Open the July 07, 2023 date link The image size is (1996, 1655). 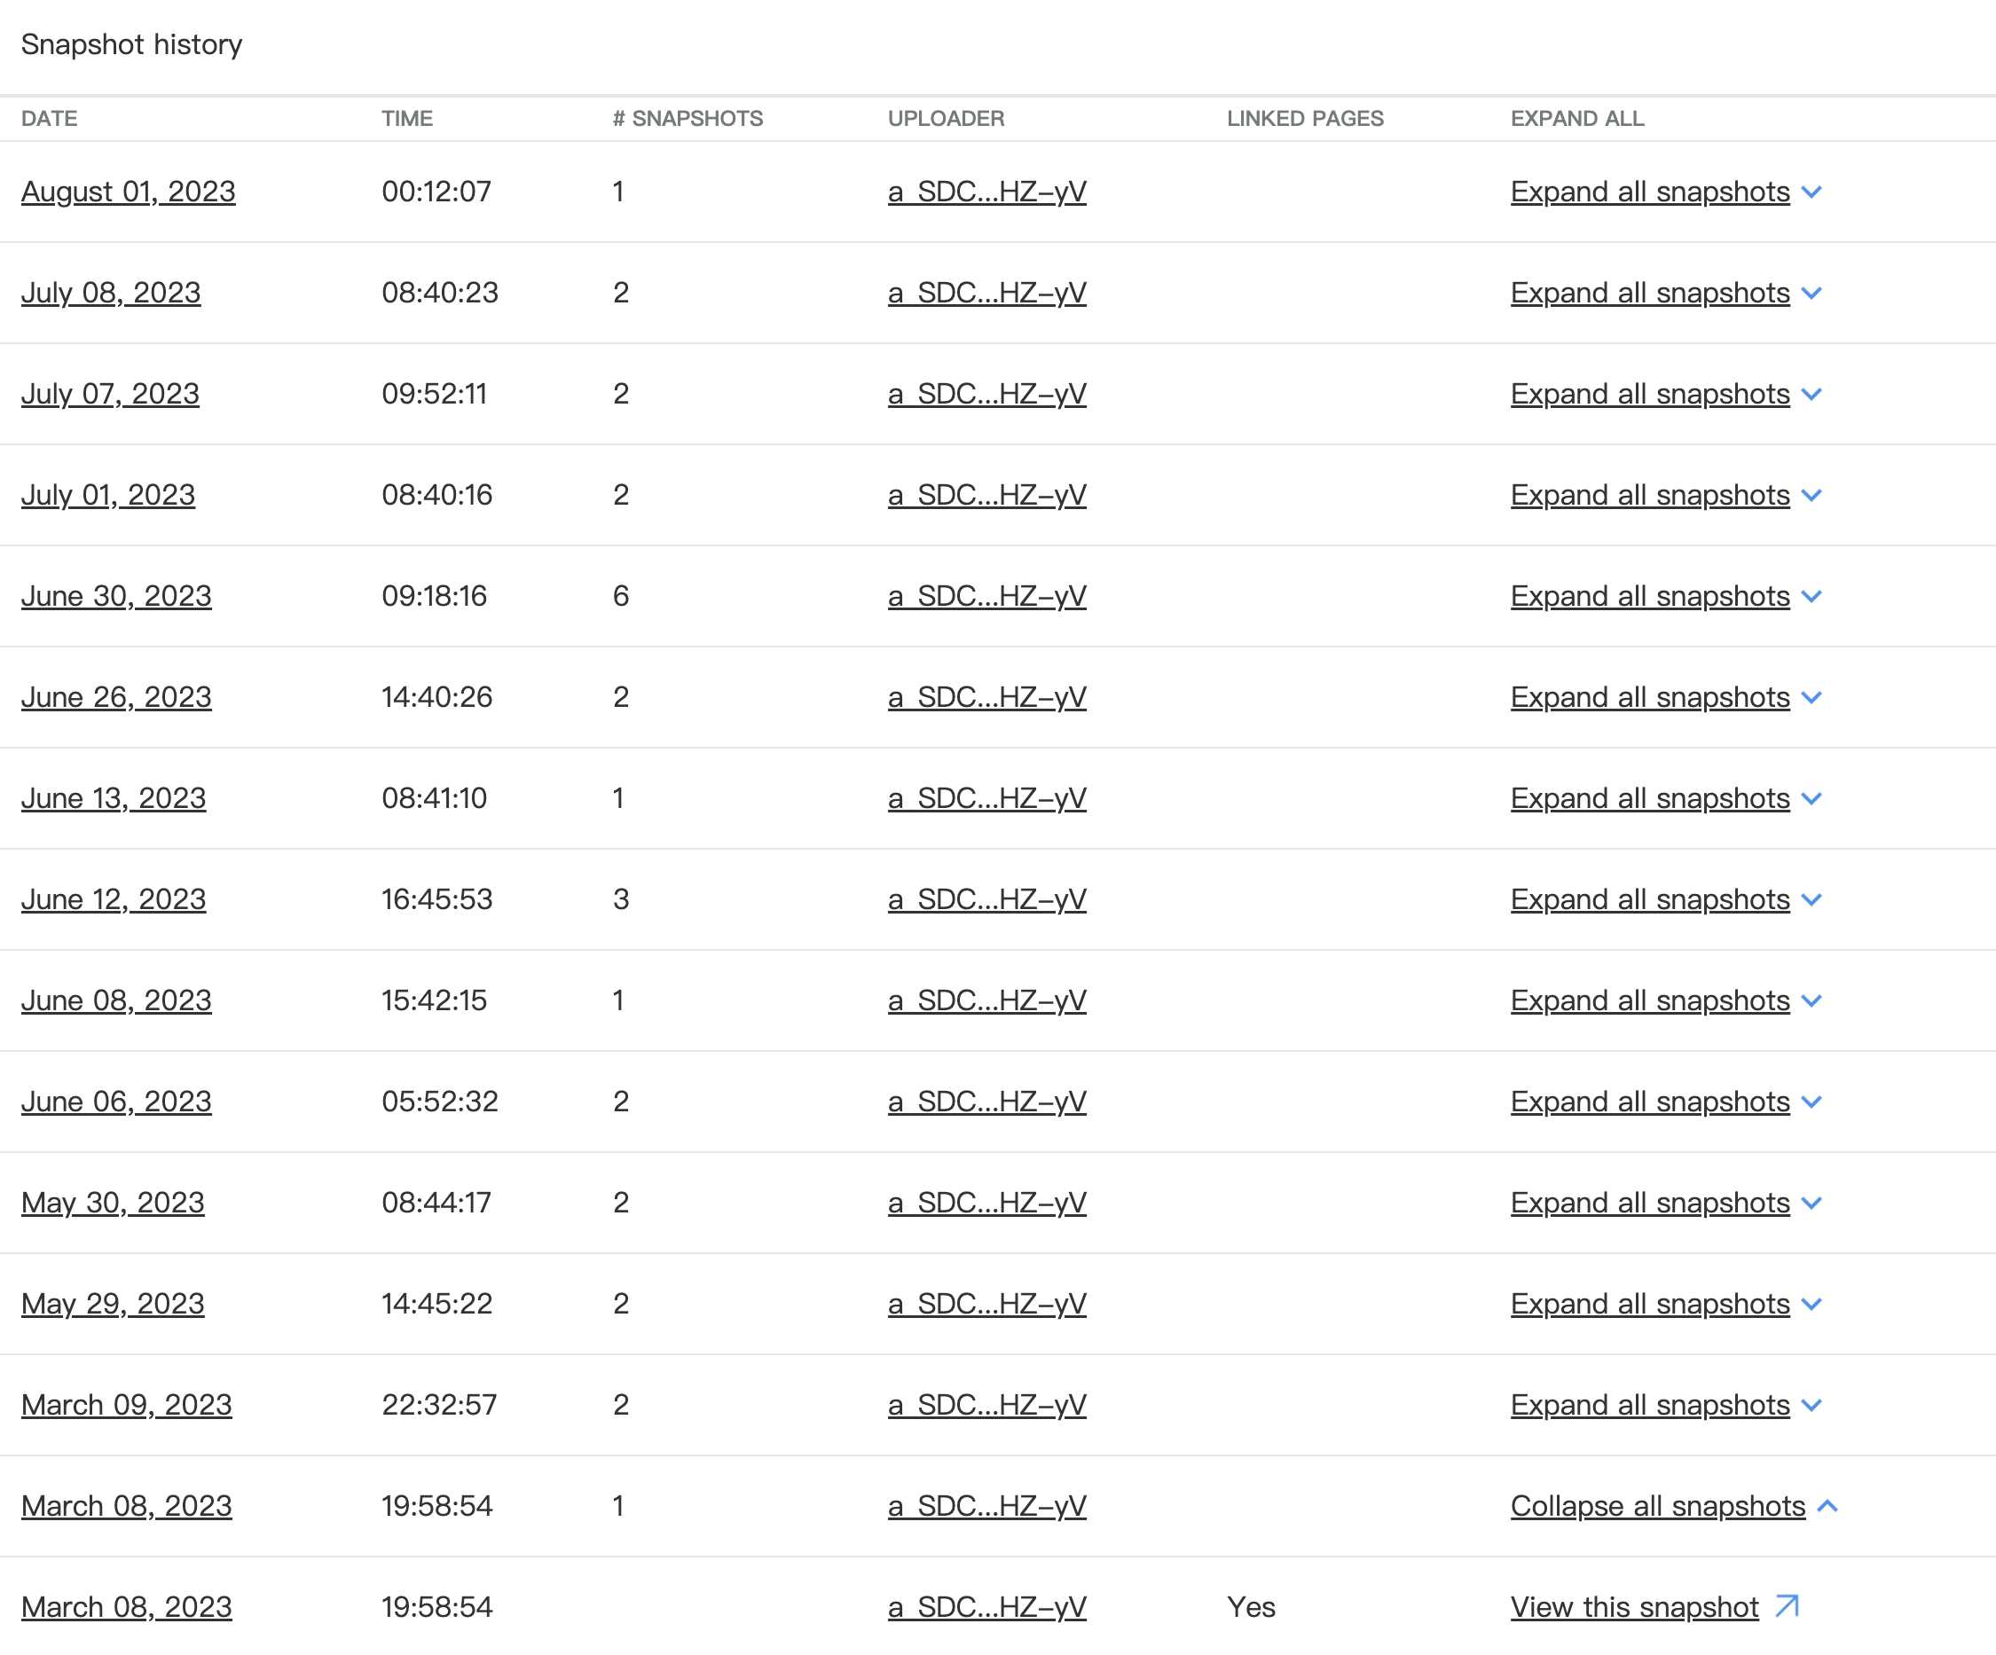coord(110,395)
